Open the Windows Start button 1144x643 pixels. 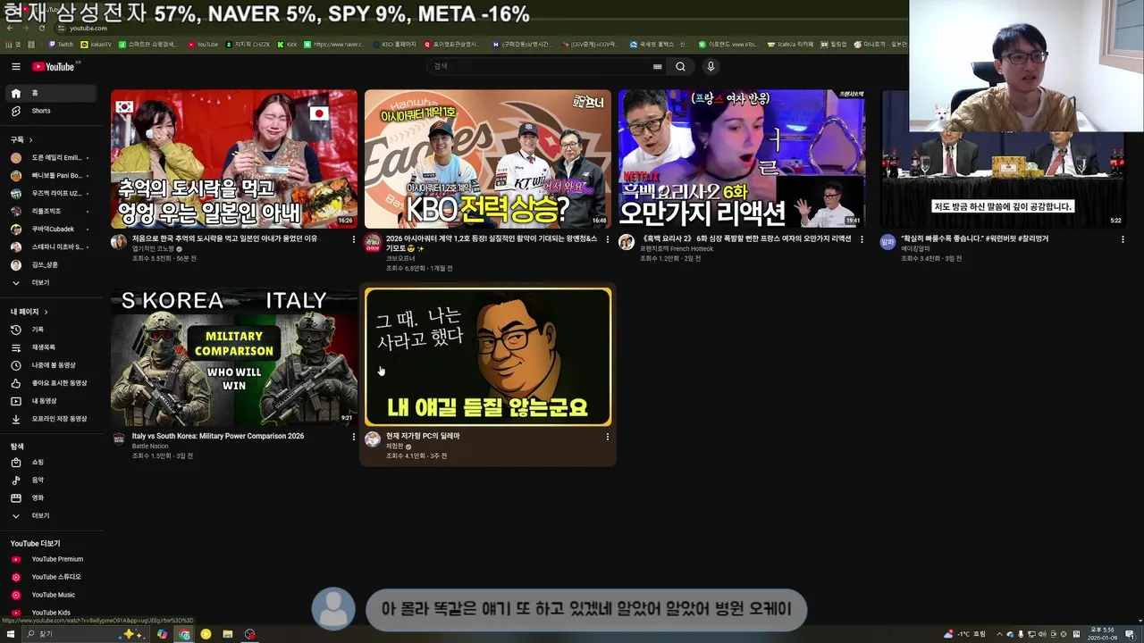(10, 634)
